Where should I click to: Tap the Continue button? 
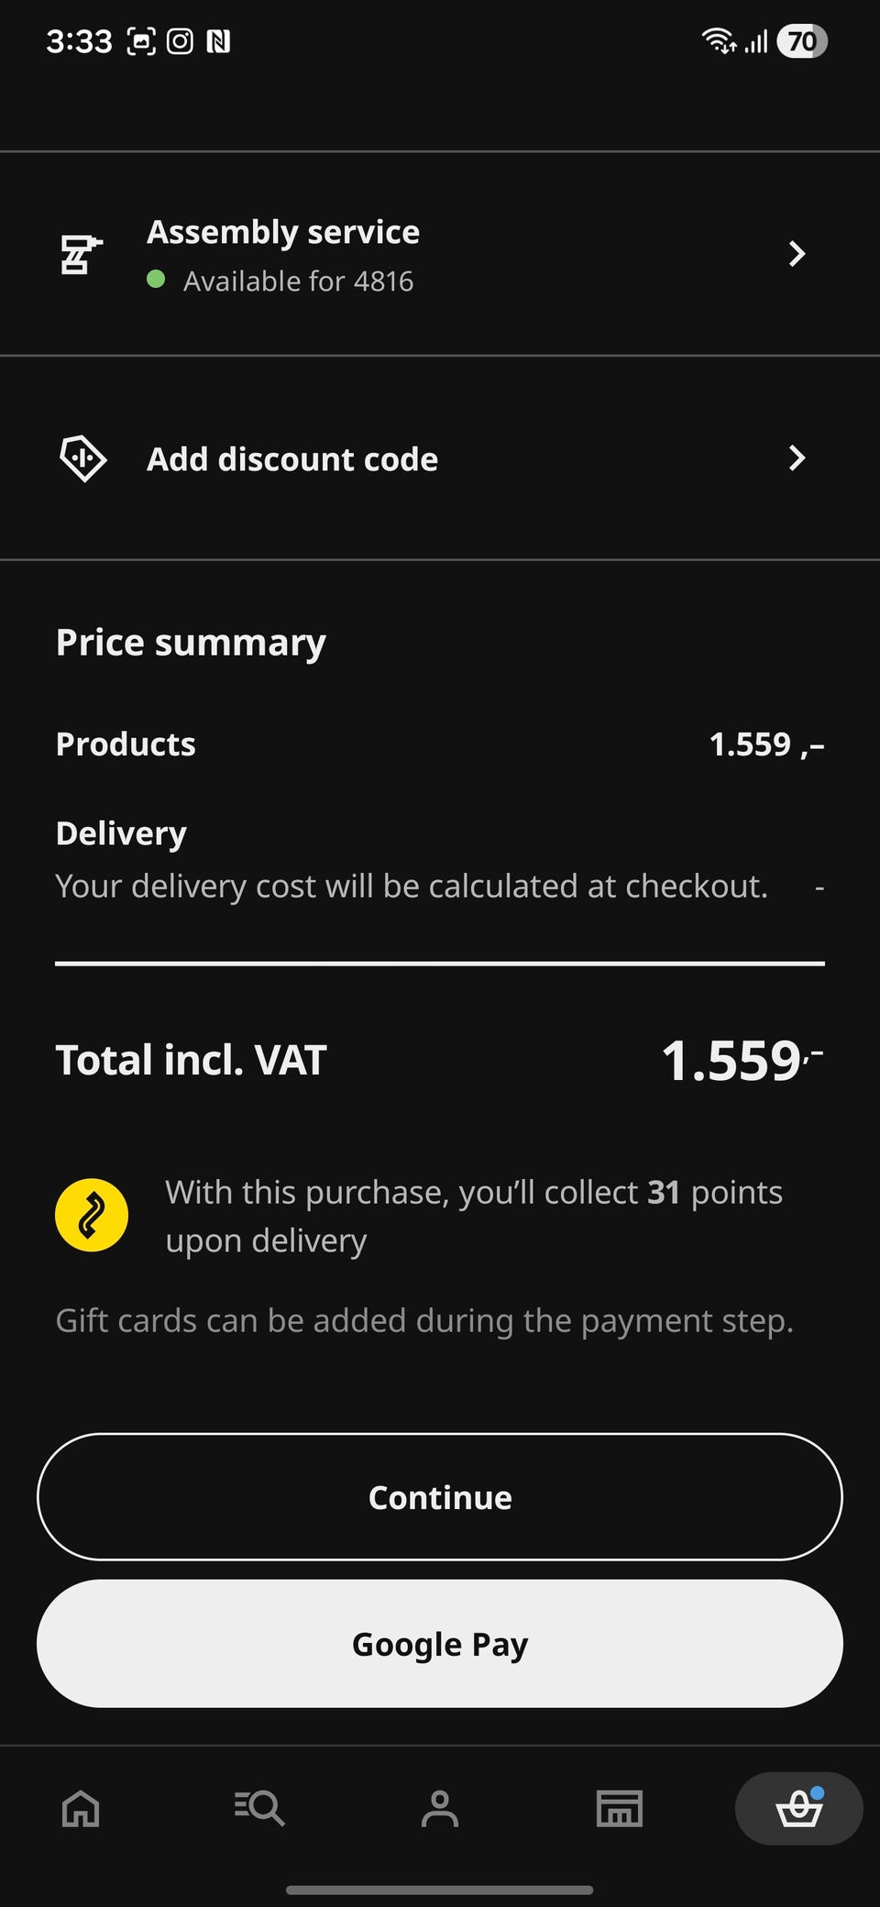coord(440,1497)
